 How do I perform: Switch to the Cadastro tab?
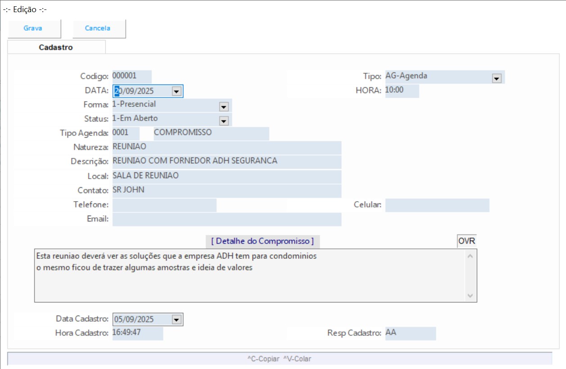point(56,47)
